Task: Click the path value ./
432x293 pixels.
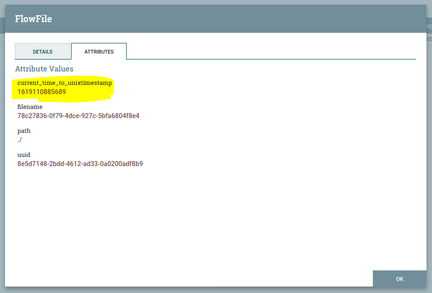Action: click(x=19, y=140)
